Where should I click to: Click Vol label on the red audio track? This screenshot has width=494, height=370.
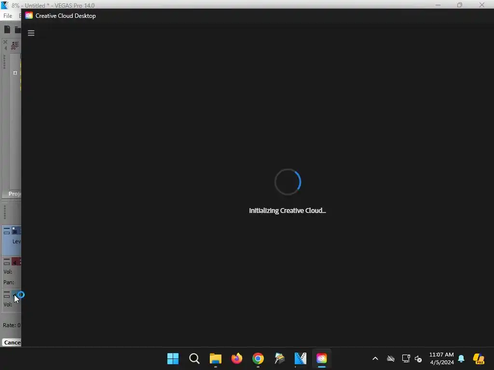(x=8, y=272)
